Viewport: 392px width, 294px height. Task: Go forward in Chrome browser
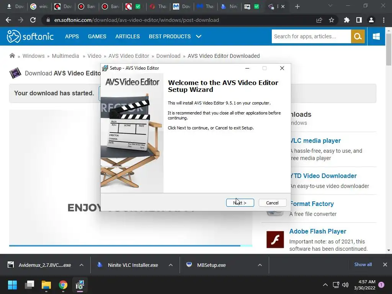point(21,20)
